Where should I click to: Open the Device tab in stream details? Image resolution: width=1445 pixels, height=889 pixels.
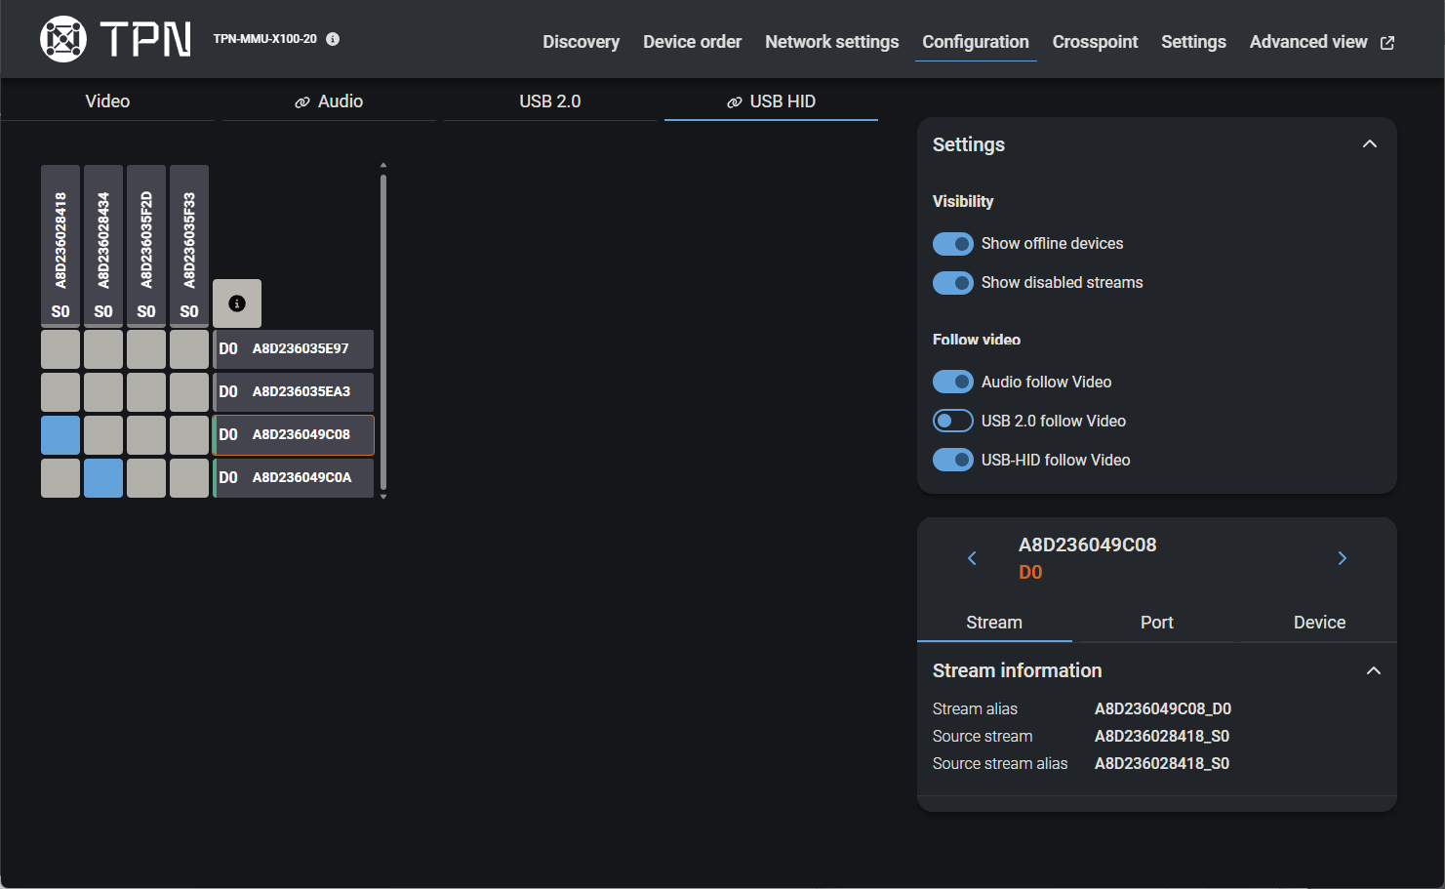[1319, 623]
